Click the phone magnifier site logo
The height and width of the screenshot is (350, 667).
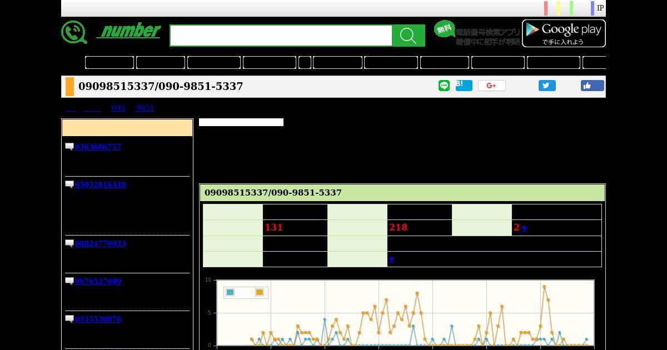pos(74,32)
